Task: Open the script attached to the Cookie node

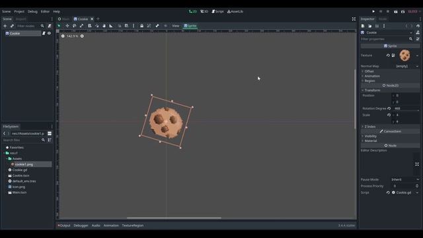Action: click(44, 33)
